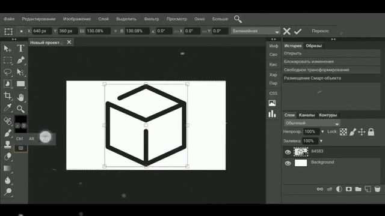The height and width of the screenshot is (216, 385).
Task: Select the Crop tool
Action: (x=8, y=96)
